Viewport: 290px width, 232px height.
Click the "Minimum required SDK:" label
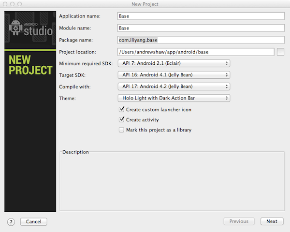tap(86, 63)
